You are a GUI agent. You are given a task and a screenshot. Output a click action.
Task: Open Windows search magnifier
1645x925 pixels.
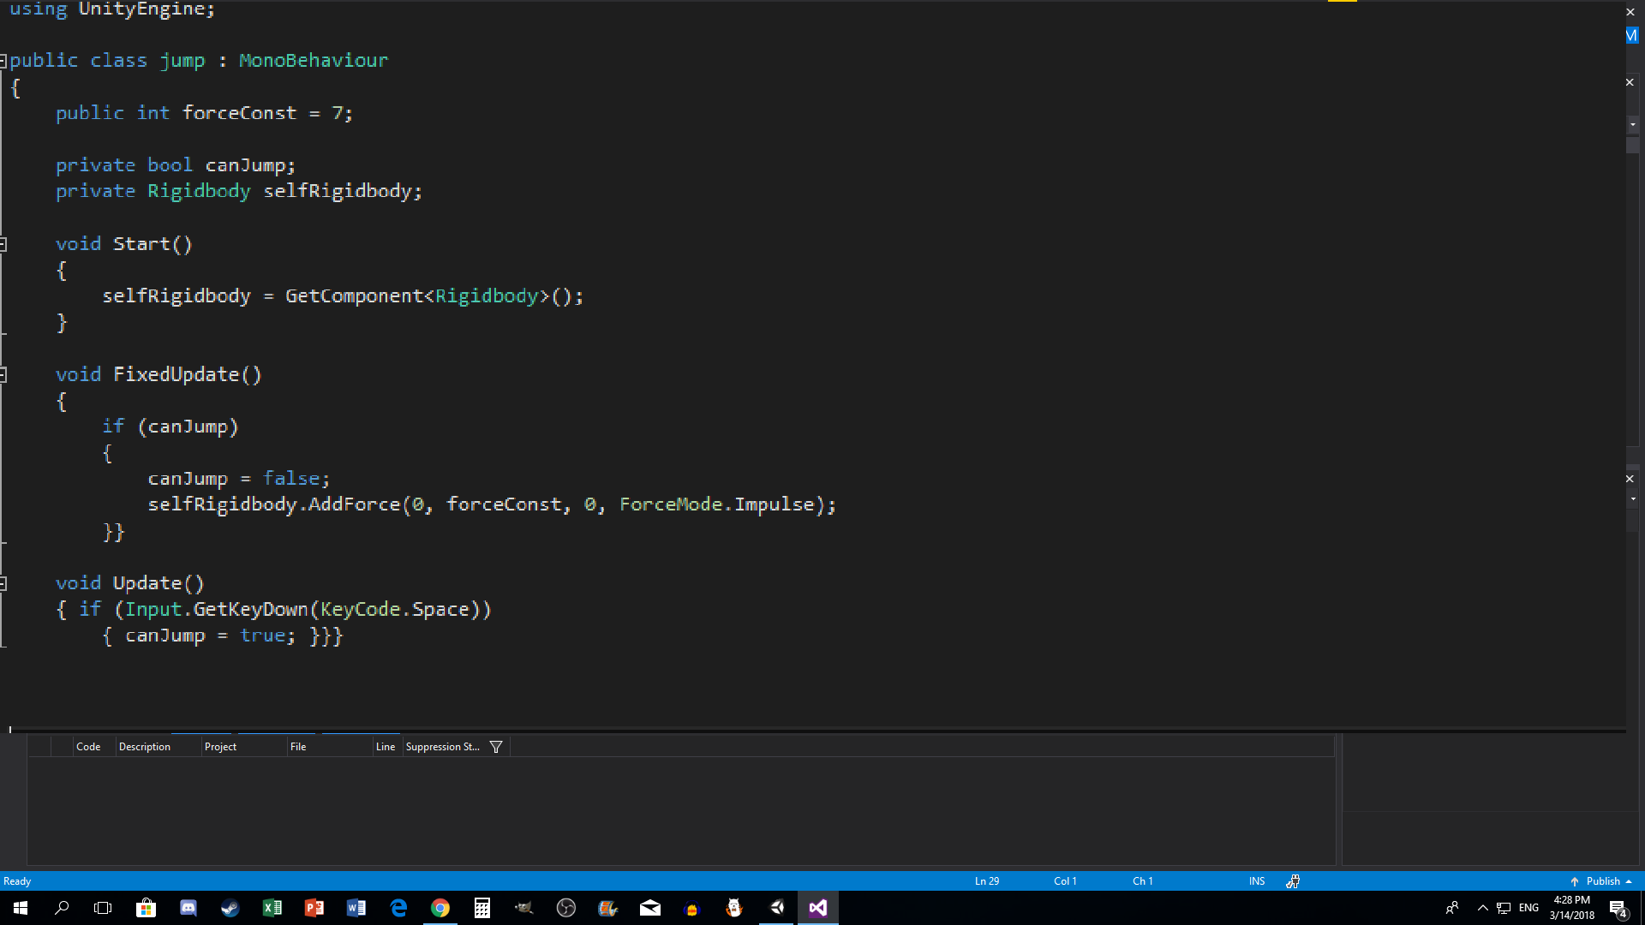tap(62, 908)
